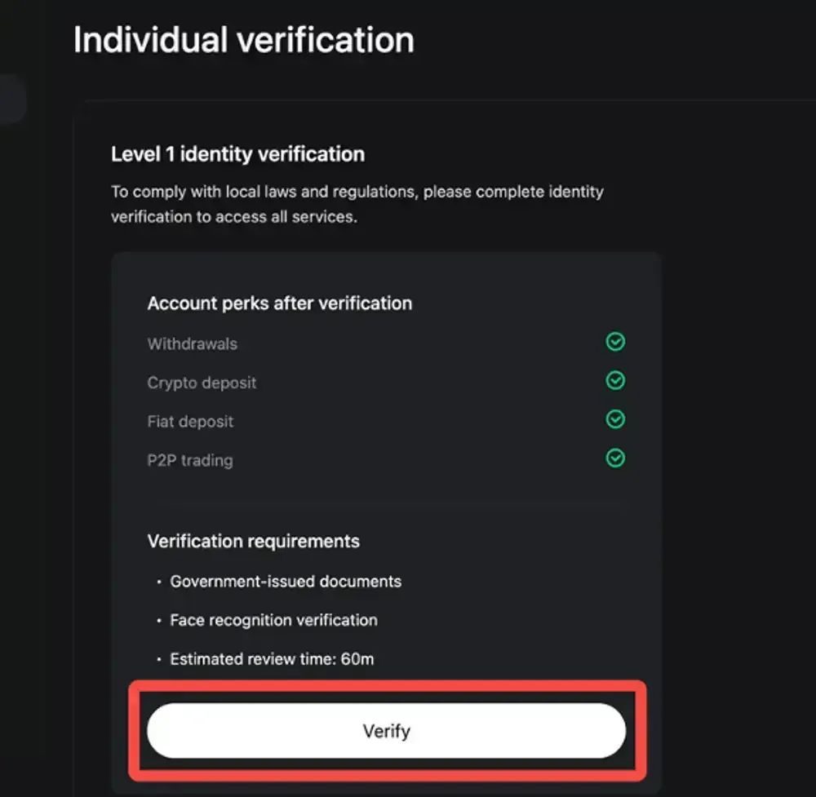Select the collapsed sidebar item on the left edge
The width and height of the screenshot is (816, 797).
[x=12, y=98]
